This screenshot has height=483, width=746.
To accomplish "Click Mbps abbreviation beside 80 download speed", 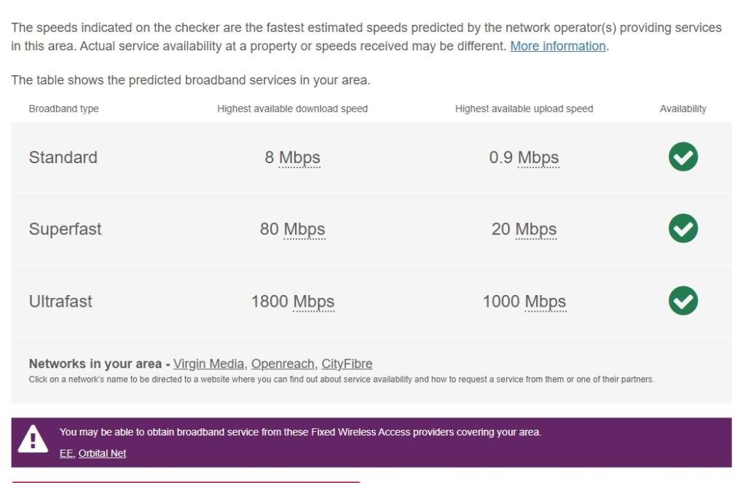I will coord(305,229).
